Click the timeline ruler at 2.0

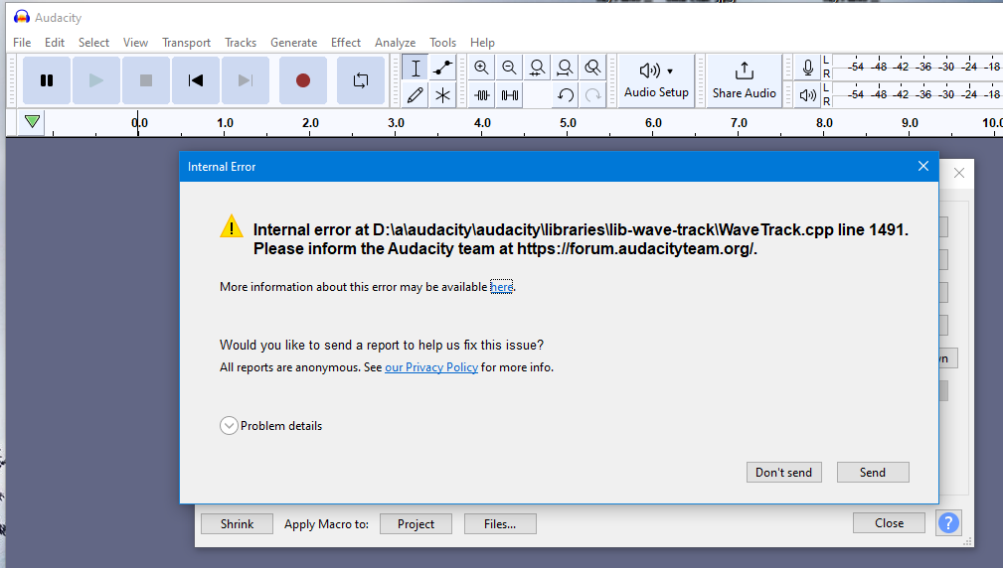pos(310,123)
